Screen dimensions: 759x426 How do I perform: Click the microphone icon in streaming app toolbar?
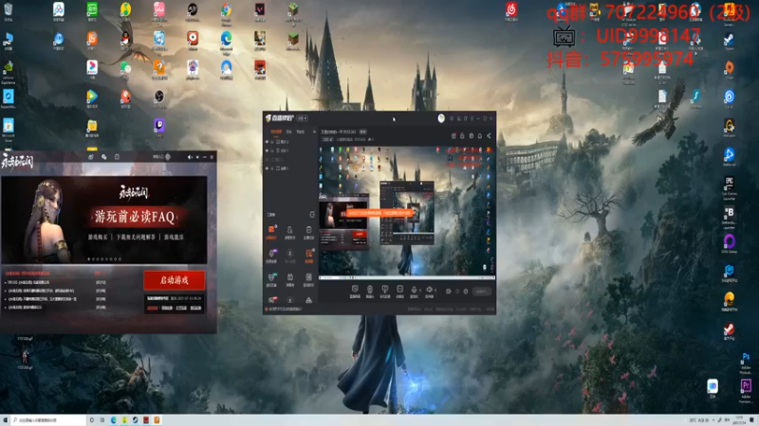coord(414,290)
